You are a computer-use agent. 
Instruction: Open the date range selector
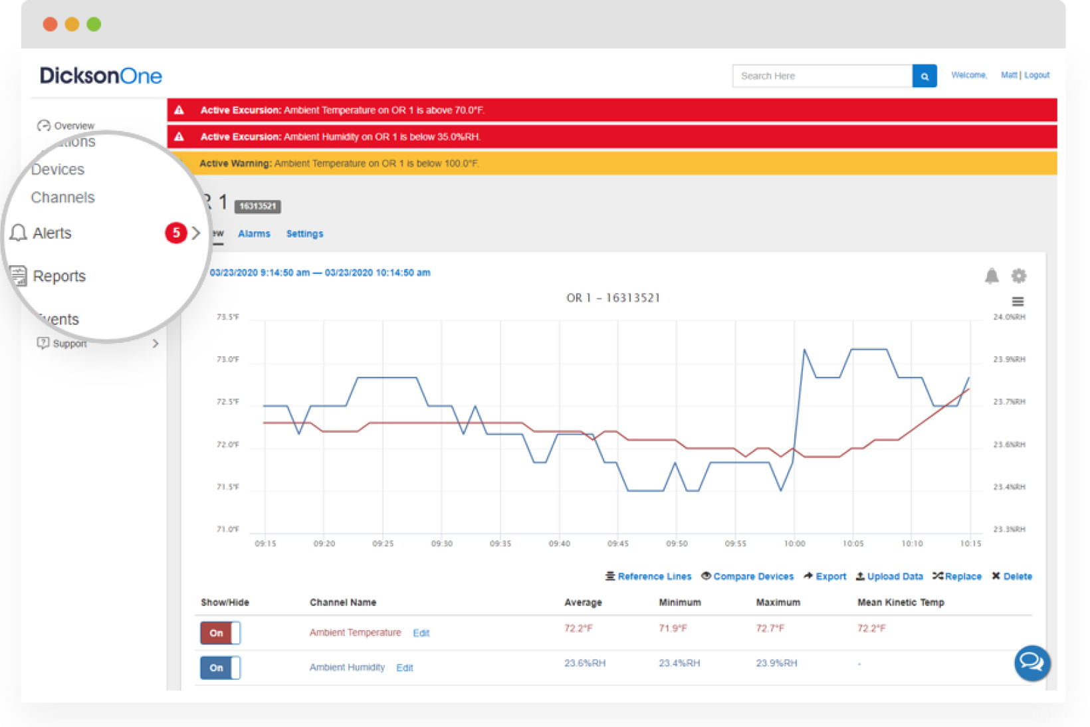pos(320,273)
